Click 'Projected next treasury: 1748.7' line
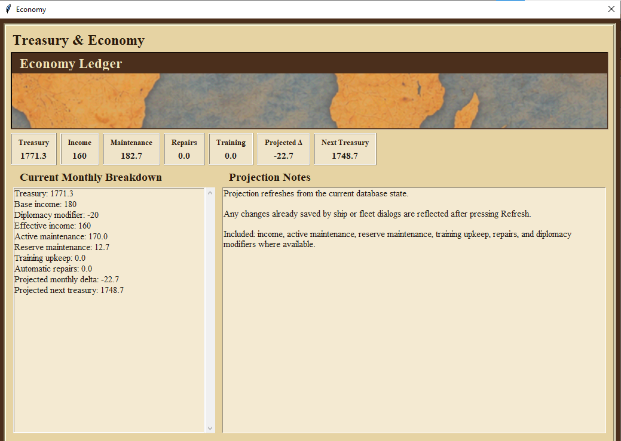 (69, 290)
